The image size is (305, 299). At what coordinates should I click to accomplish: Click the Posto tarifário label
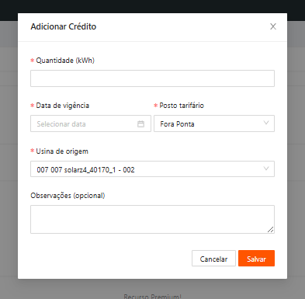(182, 106)
